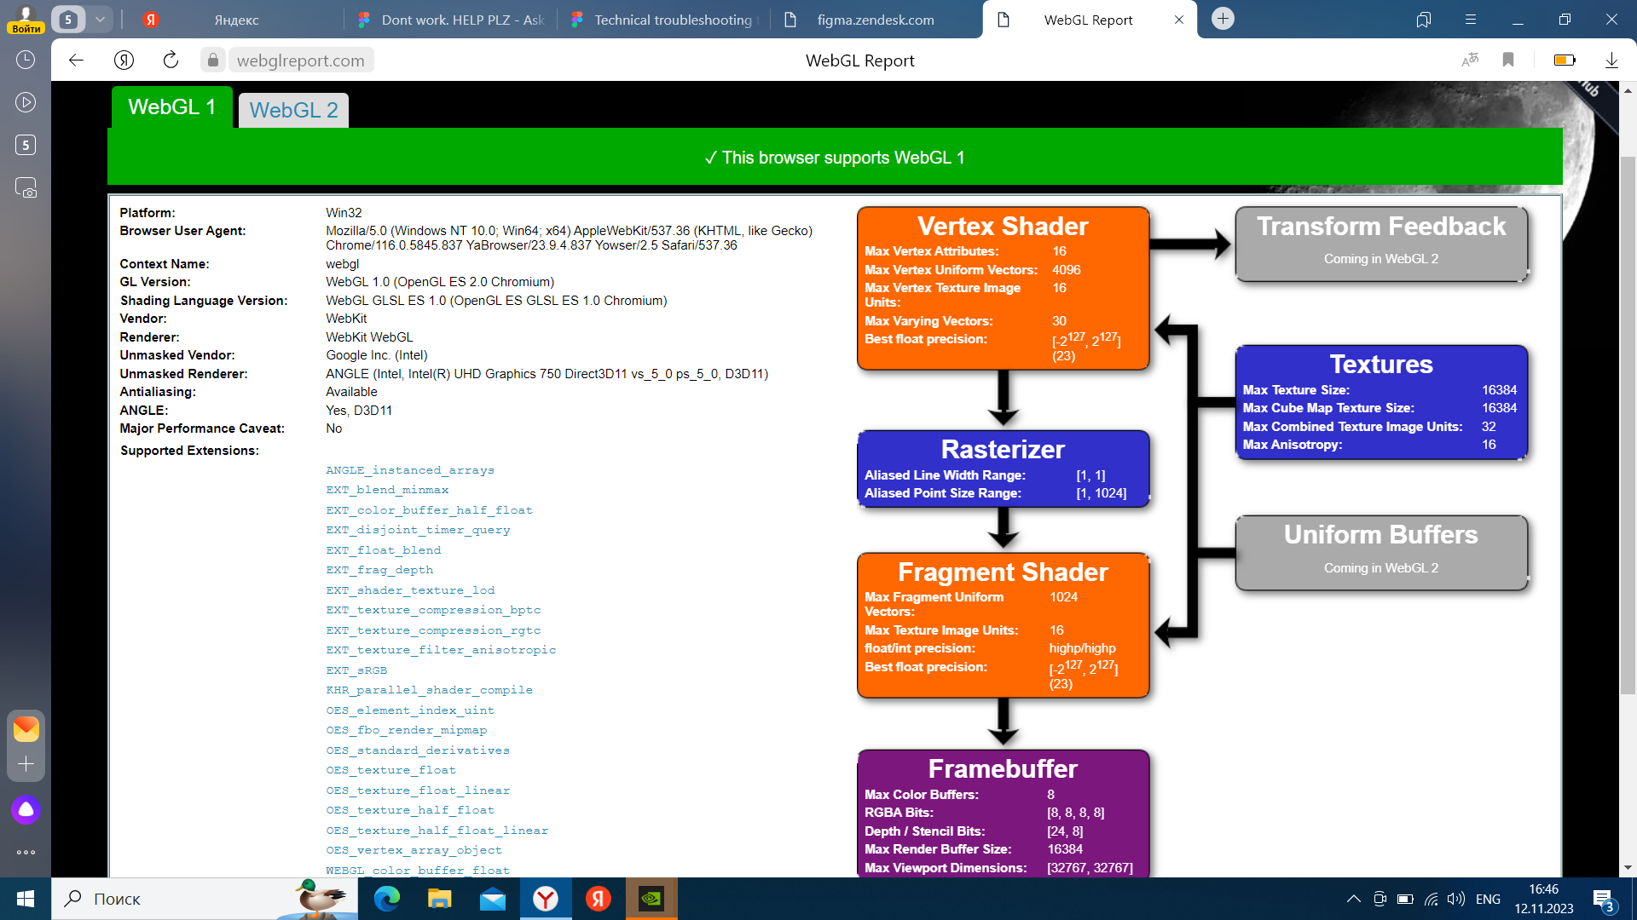View site security lock icon
1637x920 pixels.
pyautogui.click(x=212, y=60)
